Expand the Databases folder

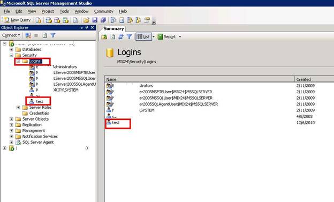(x=11, y=49)
